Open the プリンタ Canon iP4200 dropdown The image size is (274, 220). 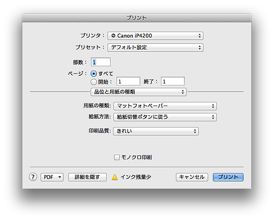tap(155, 36)
